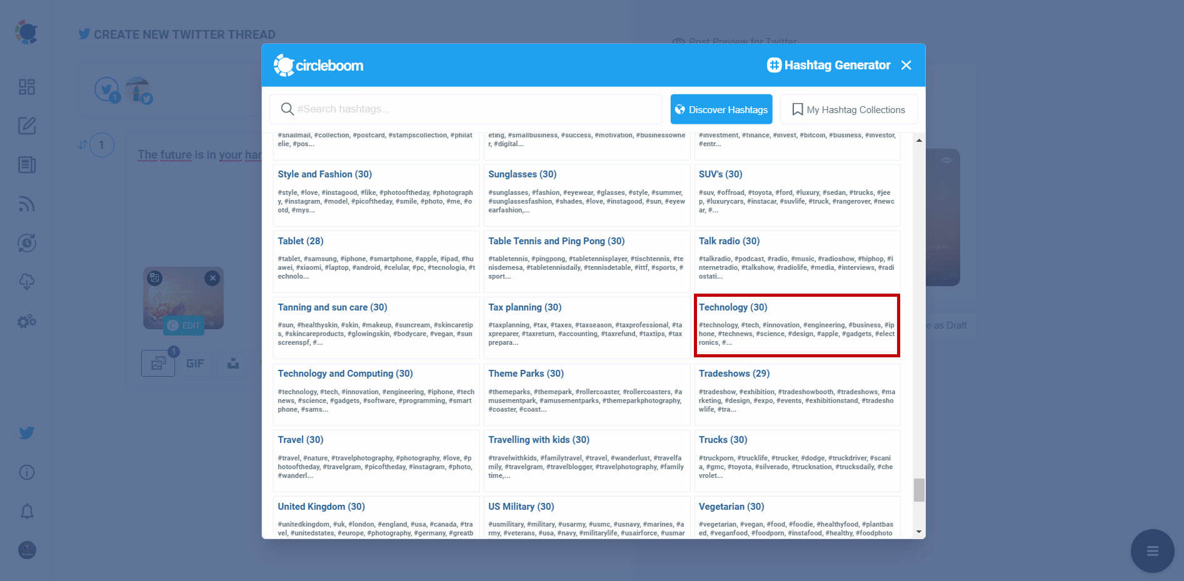Select the compose new post pencil icon
The image size is (1184, 581).
click(26, 126)
